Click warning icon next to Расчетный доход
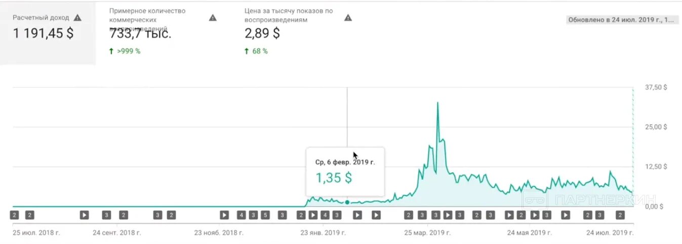Image resolution: width=682 pixels, height=244 pixels. pos(77,18)
